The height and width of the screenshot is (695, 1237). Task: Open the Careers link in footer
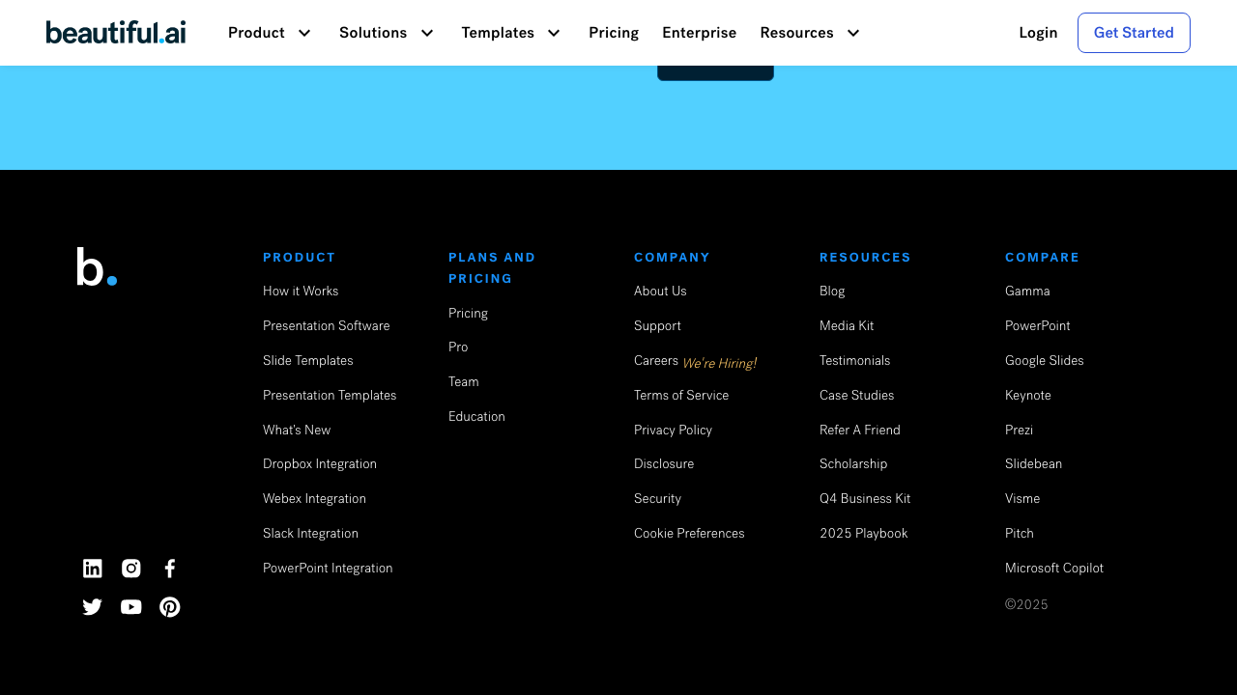pos(656,361)
